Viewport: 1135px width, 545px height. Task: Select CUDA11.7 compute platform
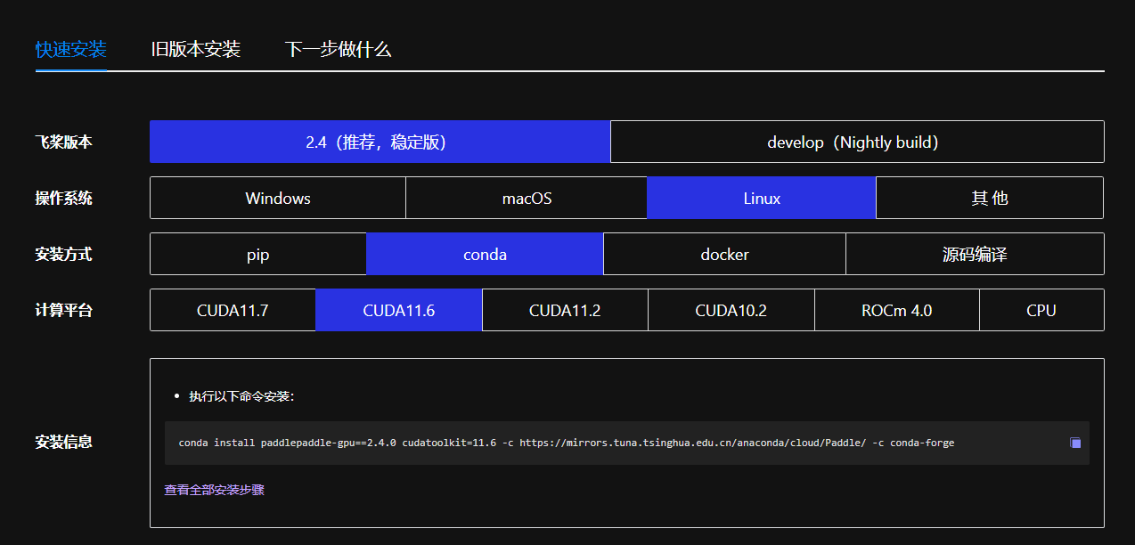[233, 310]
